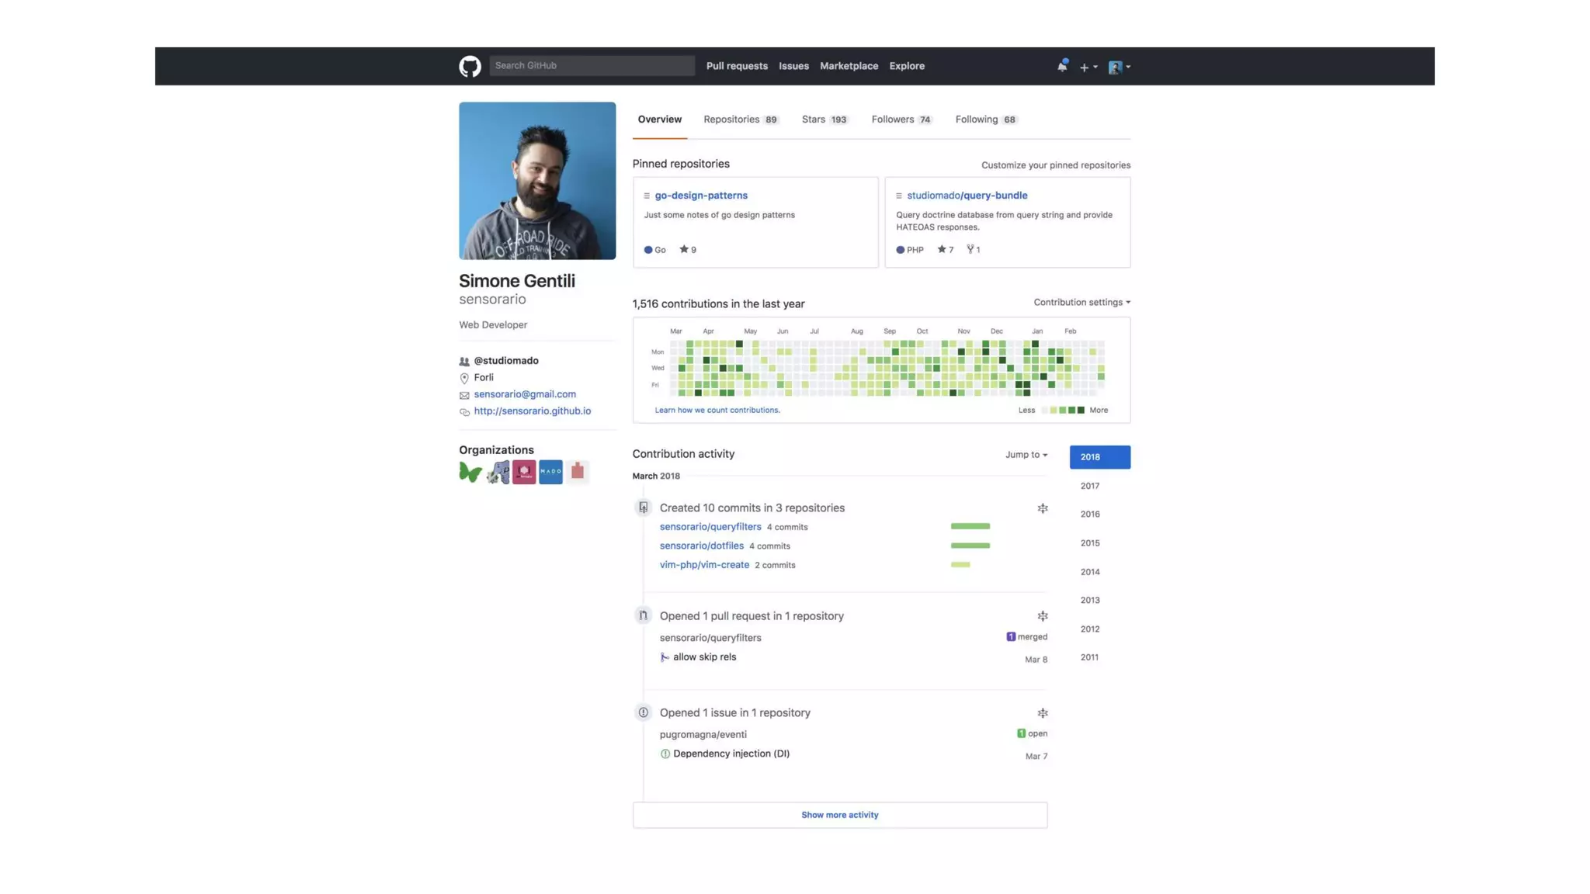Screen dimensions: 1590x894
Task: Open the go-design-patterns repository link
Action: pos(700,196)
